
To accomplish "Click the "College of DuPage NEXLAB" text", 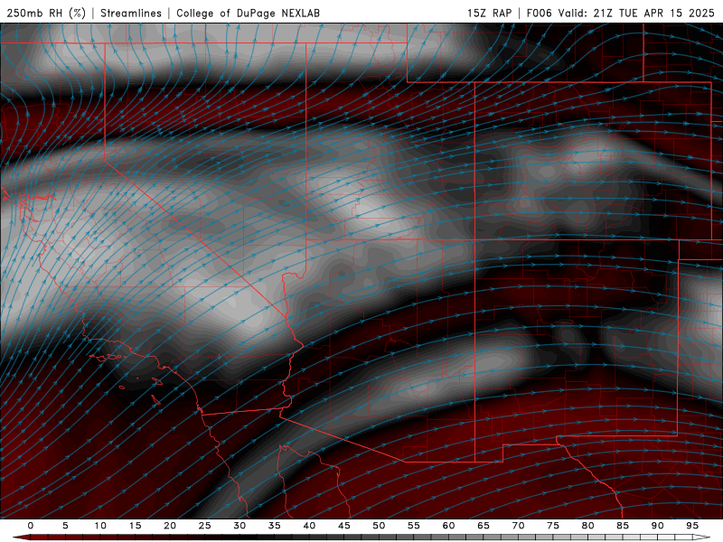I will [x=248, y=13].
